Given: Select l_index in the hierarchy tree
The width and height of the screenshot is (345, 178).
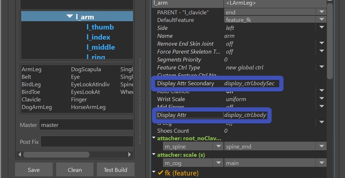Looking at the screenshot, I should [x=98, y=37].
